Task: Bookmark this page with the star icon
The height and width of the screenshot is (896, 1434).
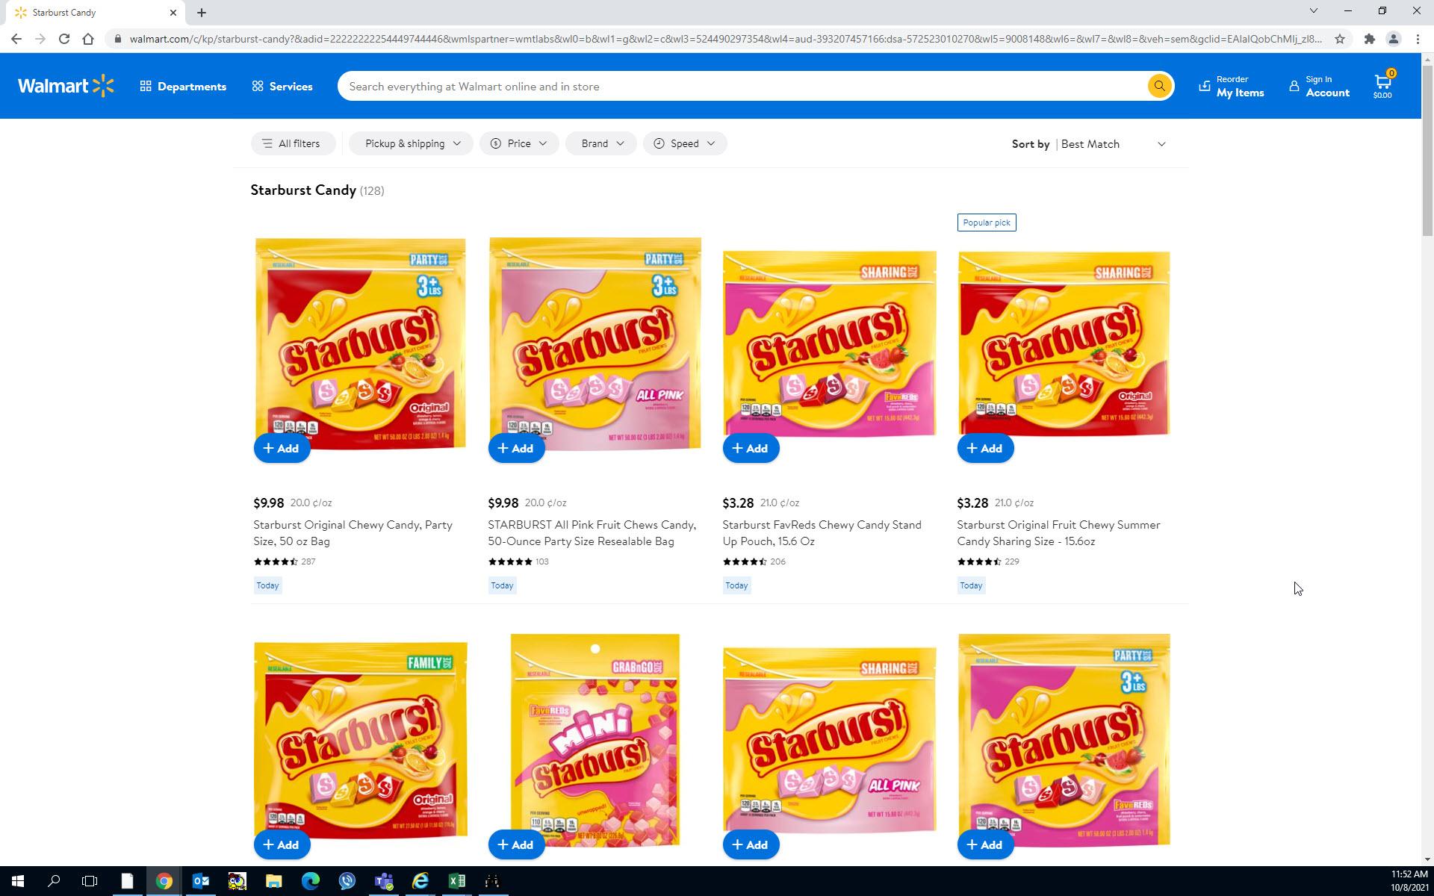Action: tap(1340, 39)
